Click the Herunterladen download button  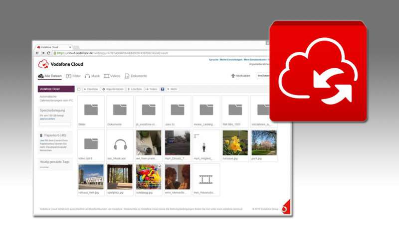point(113,89)
